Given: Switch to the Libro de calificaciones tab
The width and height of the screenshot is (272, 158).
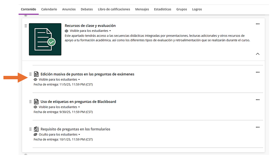Looking at the screenshot, I should pyautogui.click(x=114, y=9).
